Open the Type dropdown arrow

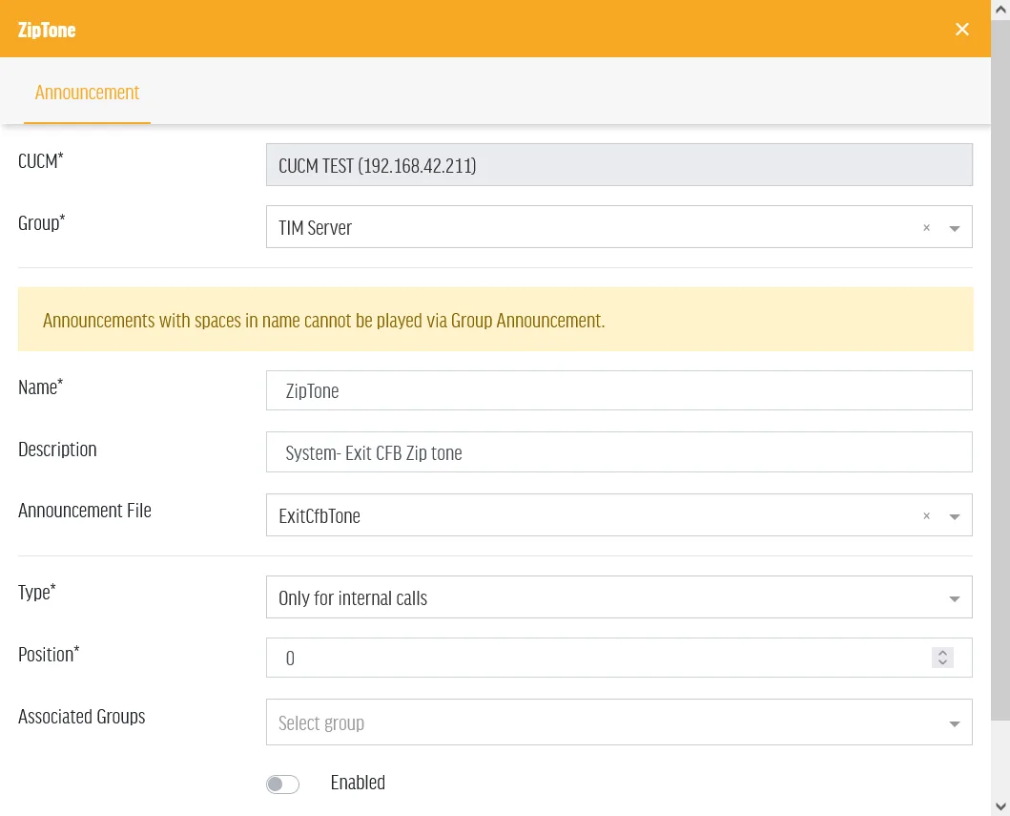955,598
